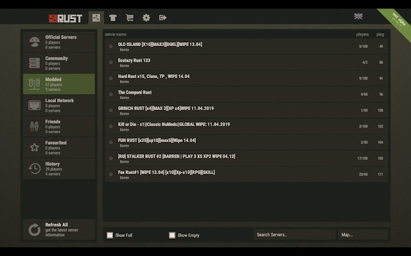Enable the Show Empty checkbox

tap(172, 235)
